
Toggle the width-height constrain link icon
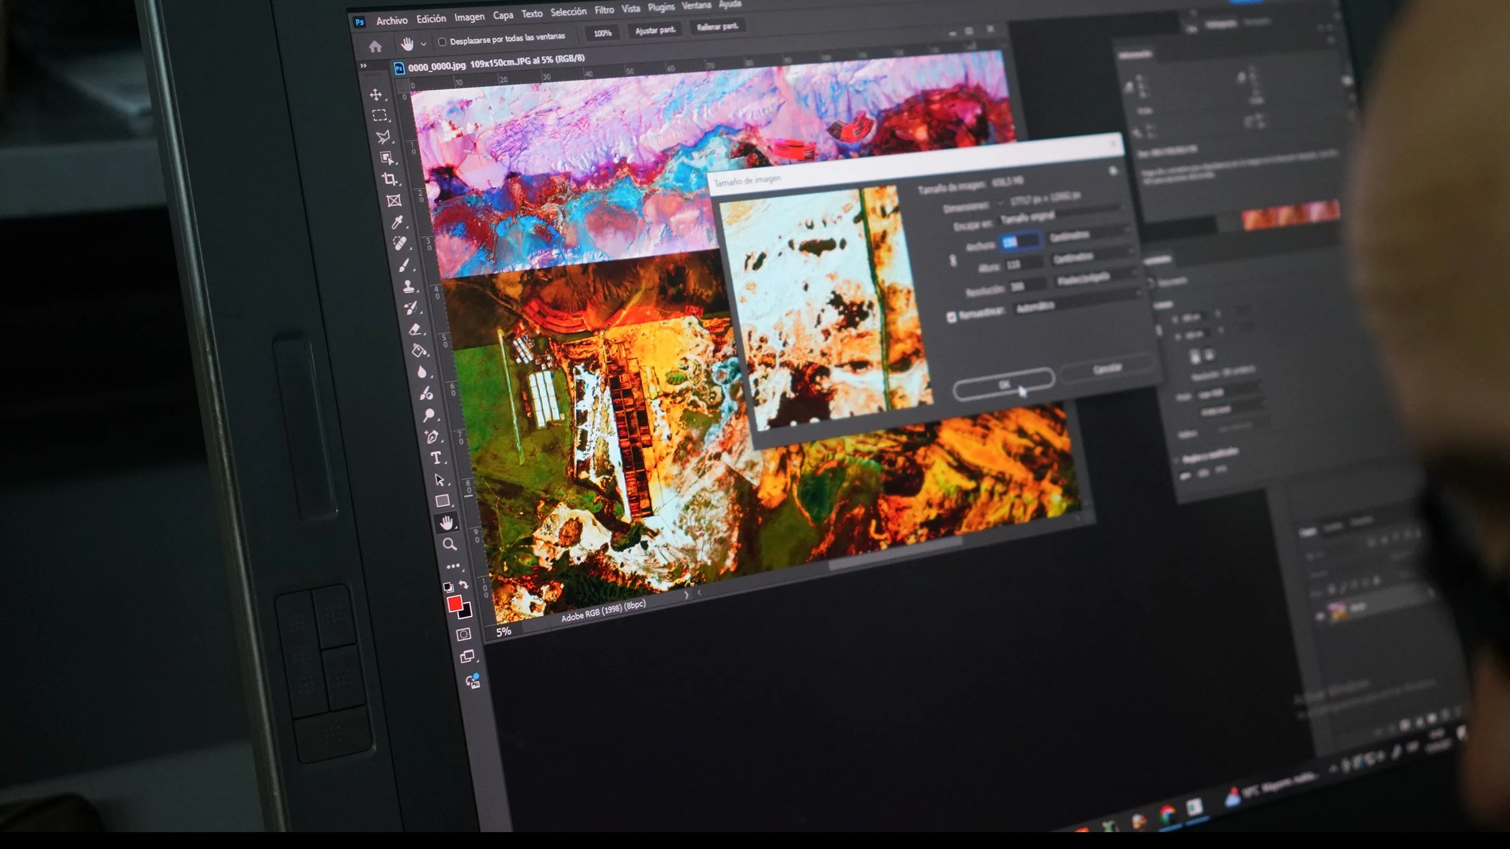[953, 260]
